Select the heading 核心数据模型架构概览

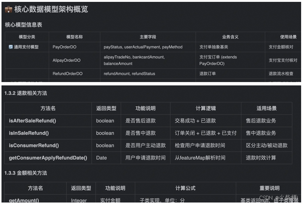[51, 9]
